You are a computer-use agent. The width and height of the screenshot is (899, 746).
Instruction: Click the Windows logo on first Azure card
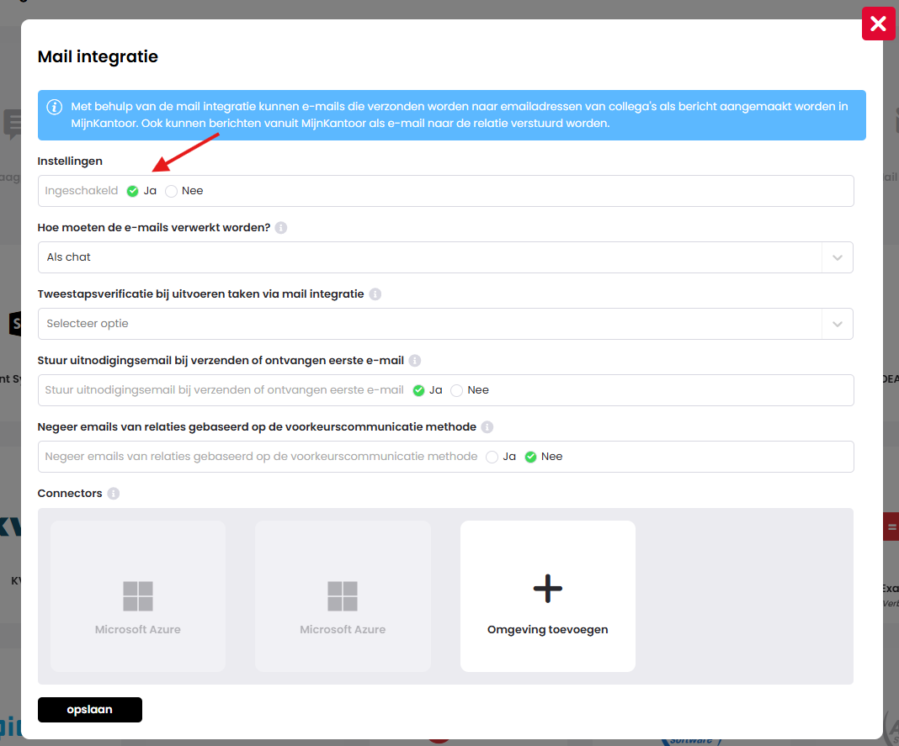click(x=137, y=596)
